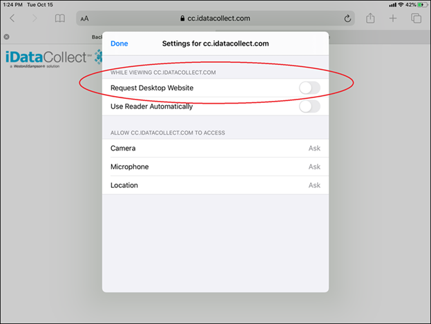
Task: Tap the battery indicator in status bar
Action: [423, 5]
